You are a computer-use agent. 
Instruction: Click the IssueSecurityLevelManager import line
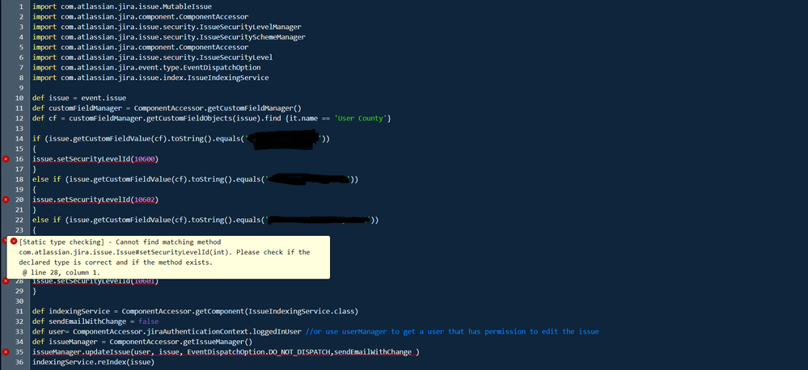pyautogui.click(x=167, y=27)
